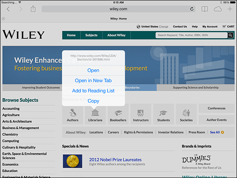Click the Nobel medal thumbnail

(x=73, y=161)
